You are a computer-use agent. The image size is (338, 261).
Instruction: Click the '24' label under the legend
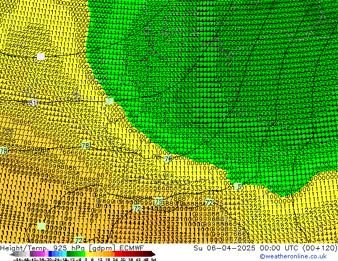point(115,259)
